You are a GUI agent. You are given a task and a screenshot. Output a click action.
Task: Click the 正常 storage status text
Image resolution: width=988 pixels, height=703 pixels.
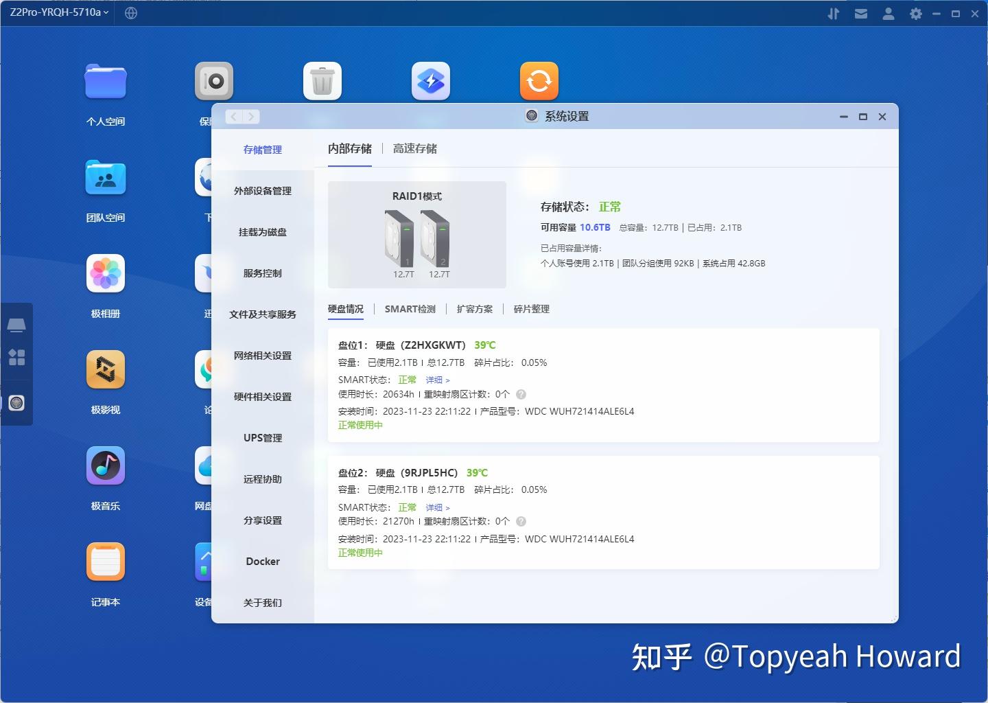pyautogui.click(x=610, y=207)
